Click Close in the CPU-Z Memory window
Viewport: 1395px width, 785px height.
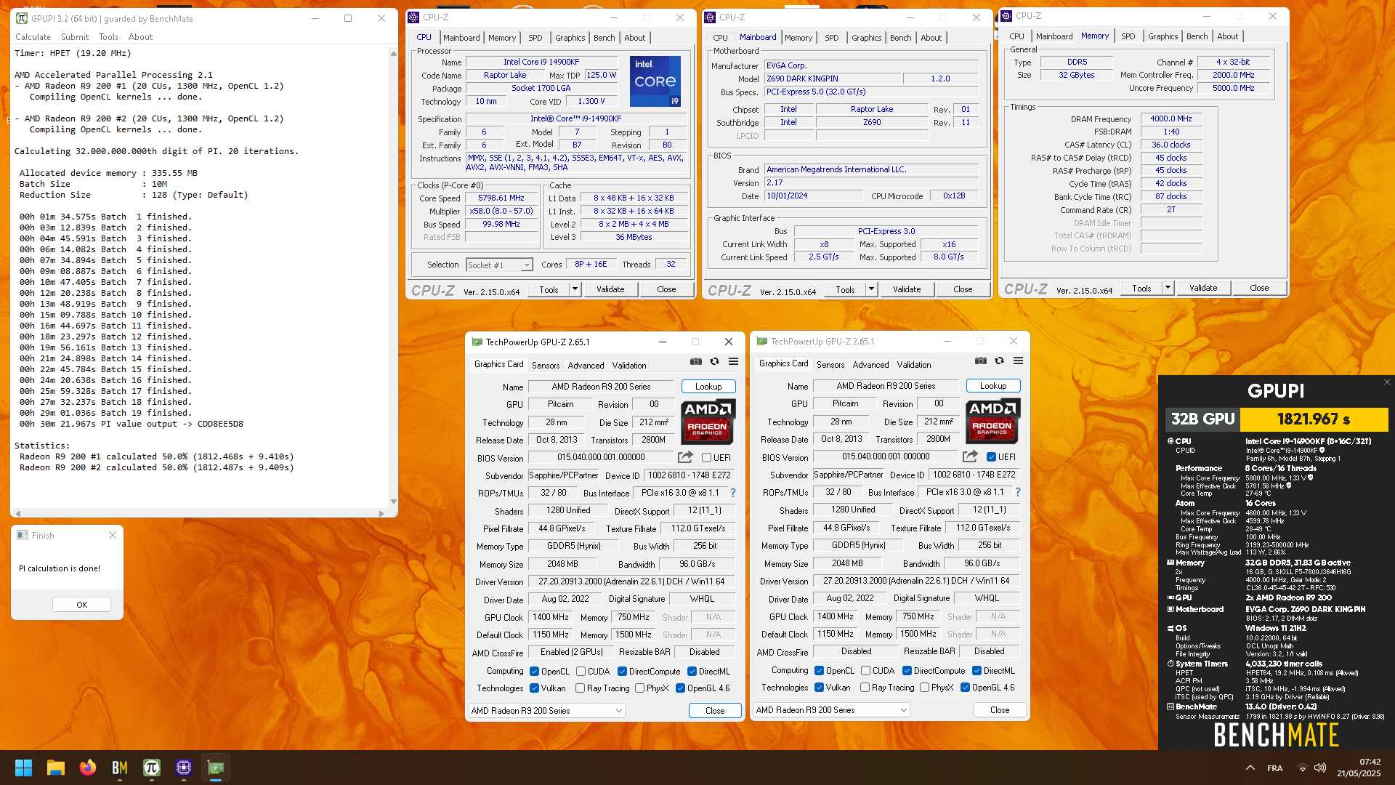coord(1259,288)
